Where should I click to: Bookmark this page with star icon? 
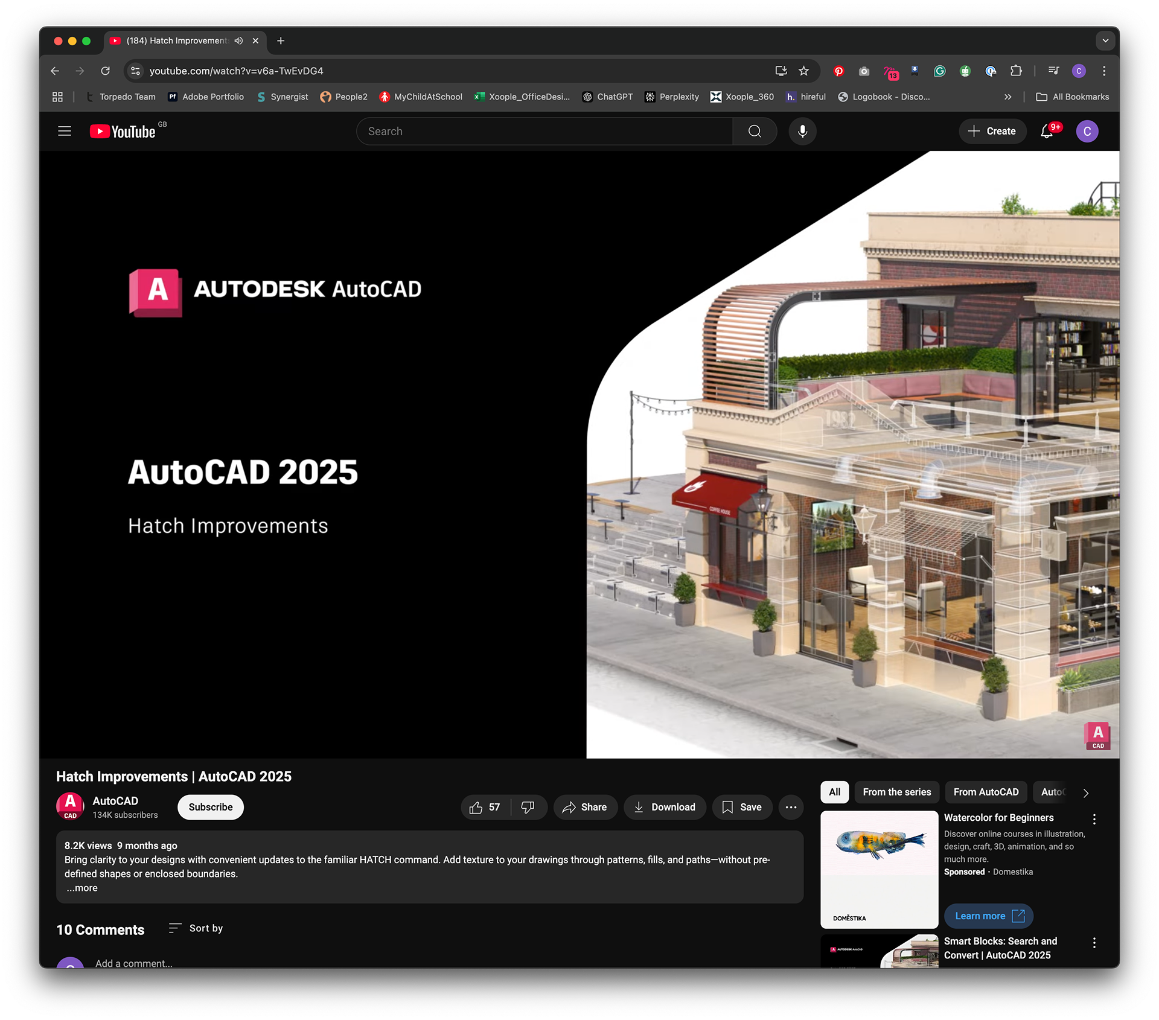(803, 71)
